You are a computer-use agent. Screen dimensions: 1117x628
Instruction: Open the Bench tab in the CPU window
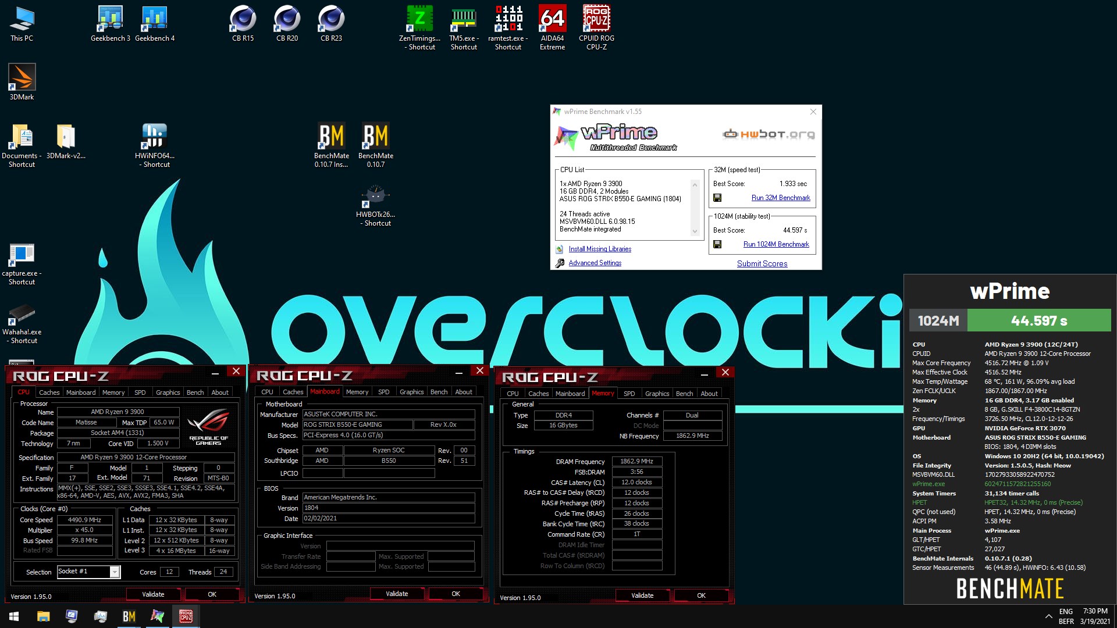[195, 392]
